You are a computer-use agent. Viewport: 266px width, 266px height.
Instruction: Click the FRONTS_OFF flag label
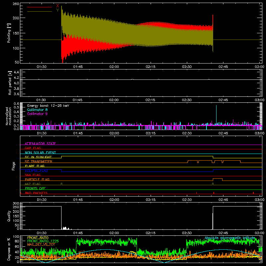[x=35, y=188]
